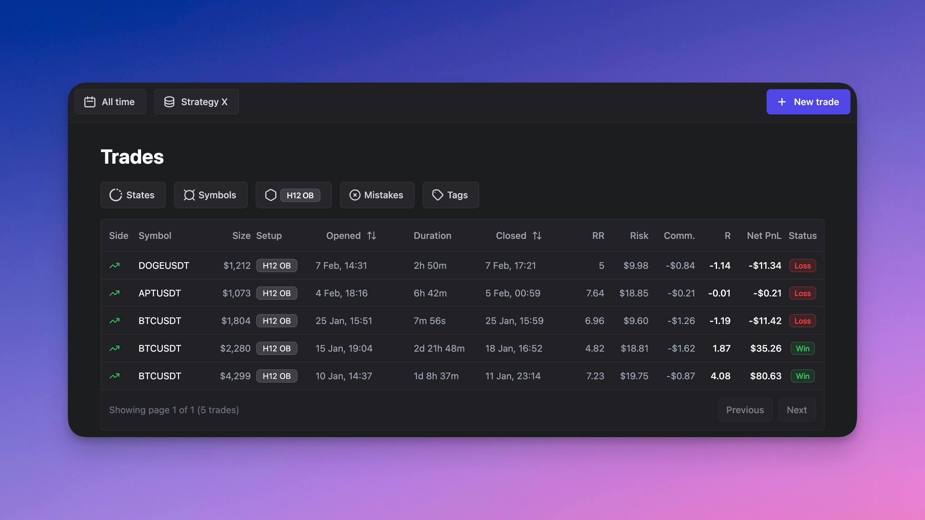This screenshot has height=520, width=925.
Task: Click the Status column header
Action: coord(803,236)
